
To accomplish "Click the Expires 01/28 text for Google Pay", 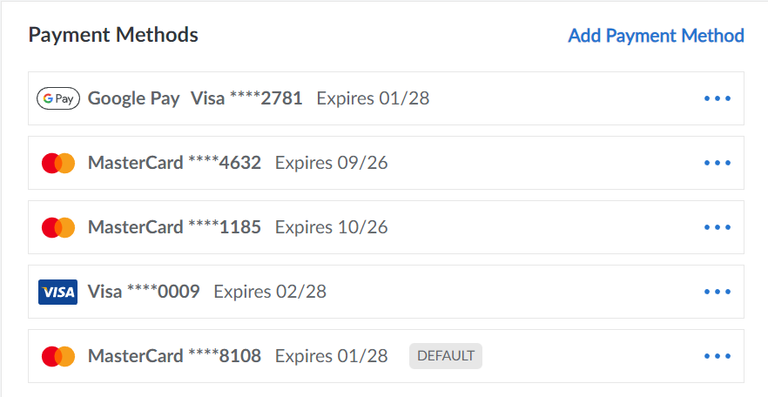I will coord(373,98).
